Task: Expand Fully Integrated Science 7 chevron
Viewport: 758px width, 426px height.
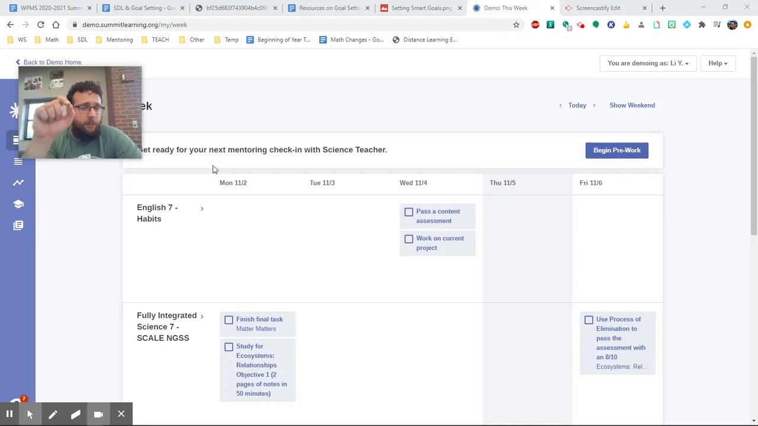Action: tap(202, 317)
